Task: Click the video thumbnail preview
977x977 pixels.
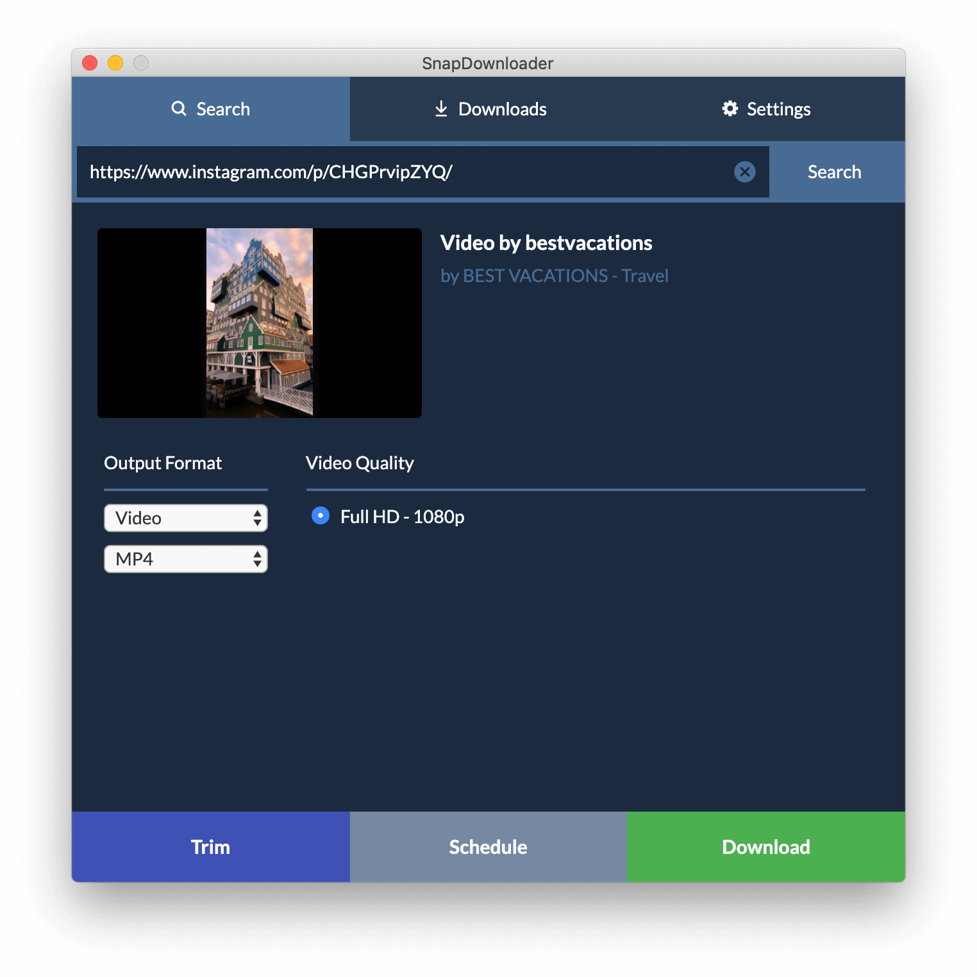Action: pos(260,323)
